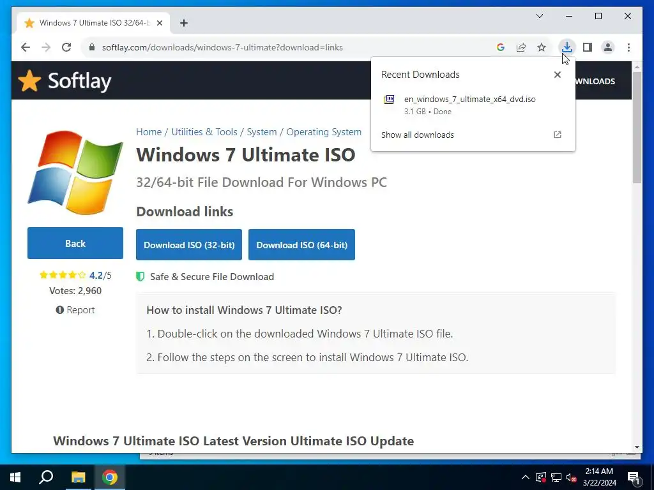Click Show all downloads
Screen dimensions: 654x490
pyautogui.click(x=418, y=135)
